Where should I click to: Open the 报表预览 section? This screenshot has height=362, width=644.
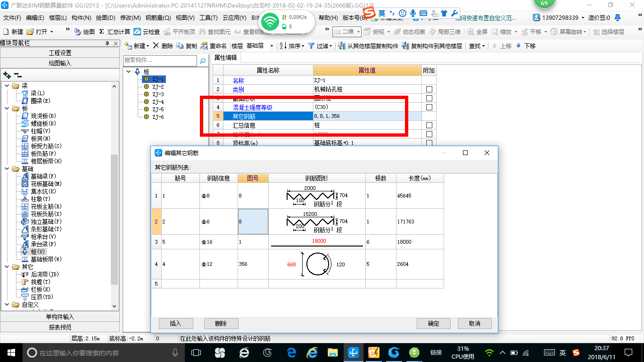pos(60,327)
